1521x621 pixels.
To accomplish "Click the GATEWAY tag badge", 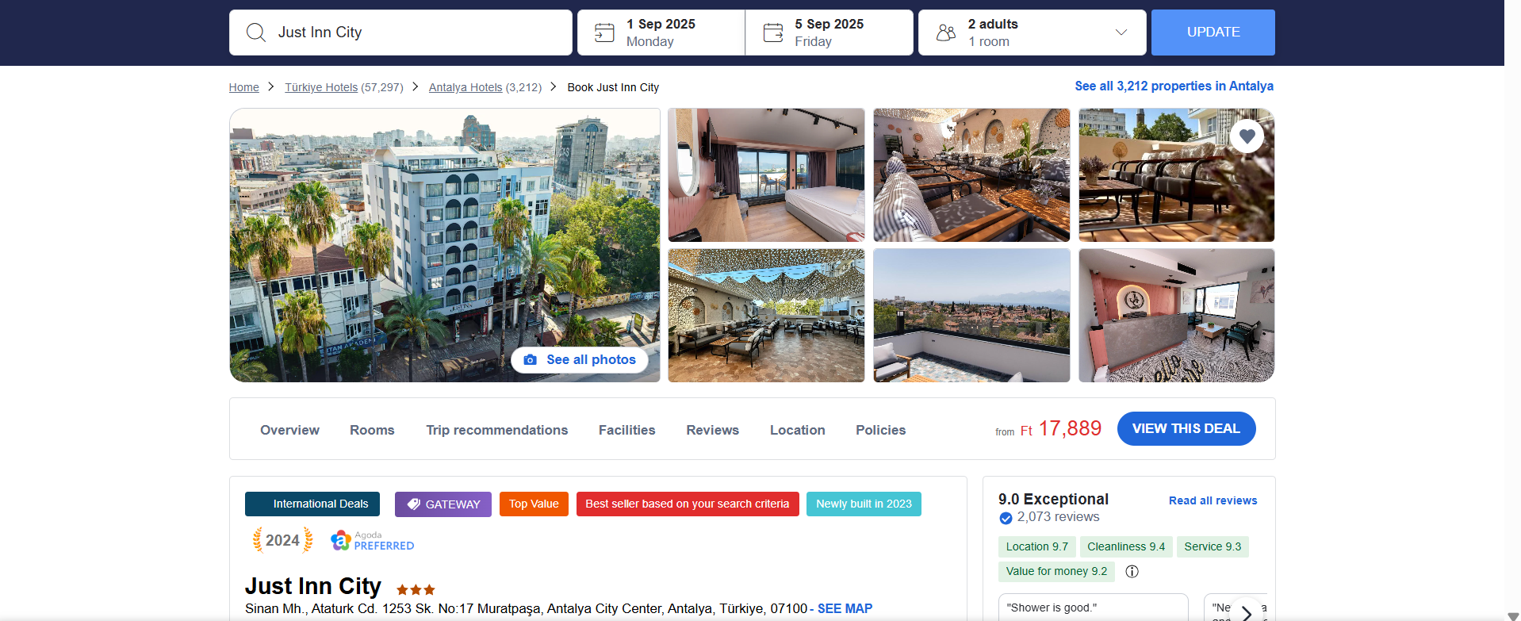I will pos(443,504).
